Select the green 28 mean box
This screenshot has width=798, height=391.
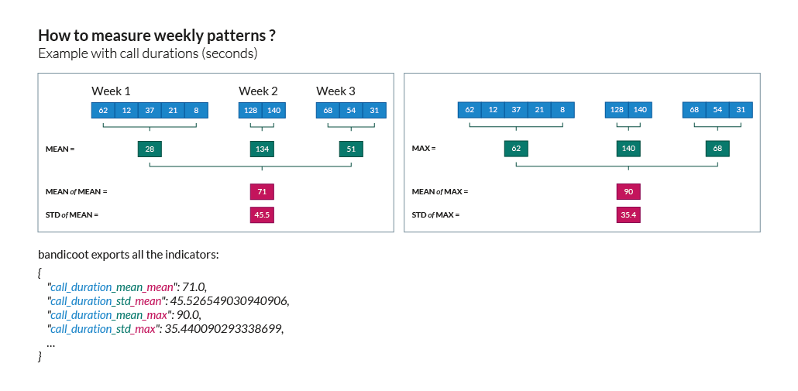point(150,149)
